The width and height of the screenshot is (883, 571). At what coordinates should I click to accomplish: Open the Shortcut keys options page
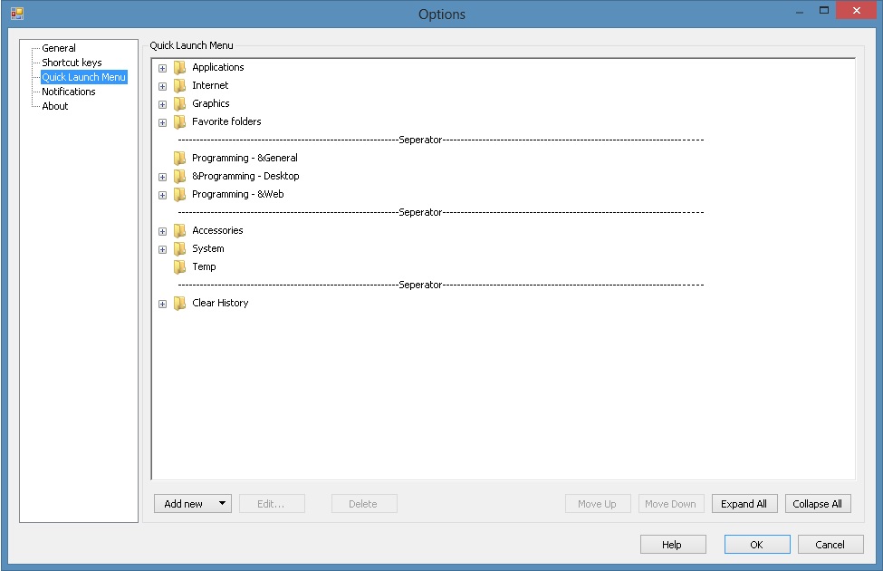pos(72,63)
